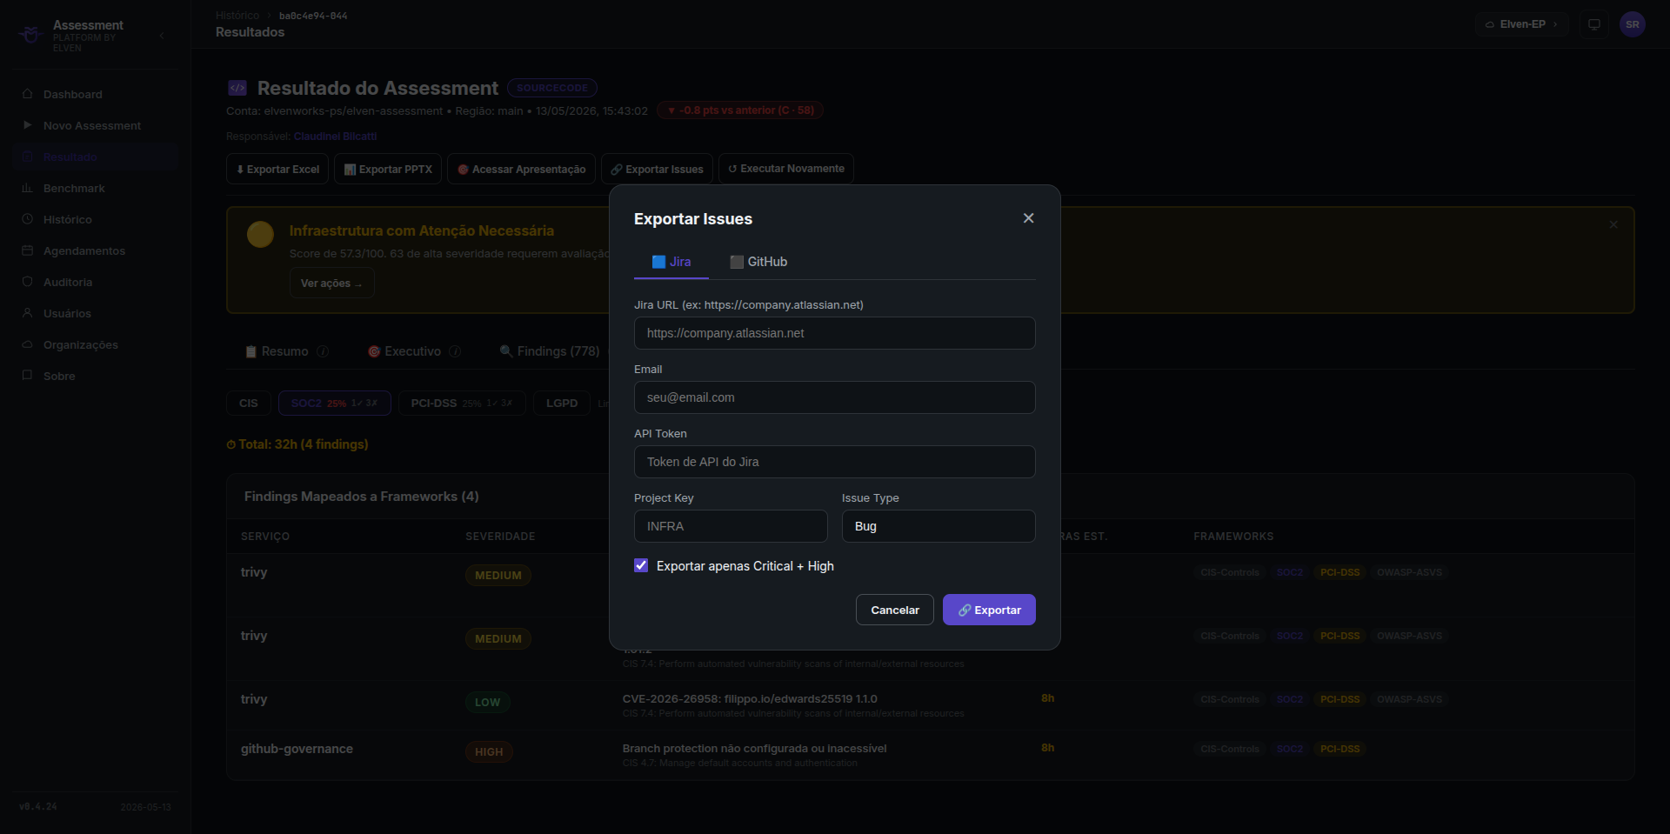
Task: Click the Benchmark bar chart icon
Action: [27, 187]
